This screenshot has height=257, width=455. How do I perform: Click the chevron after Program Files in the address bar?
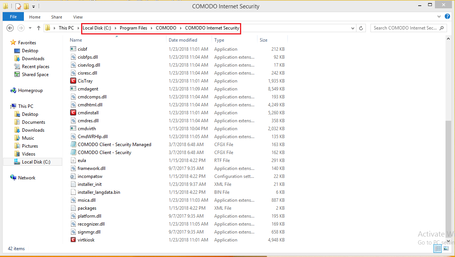coord(151,28)
